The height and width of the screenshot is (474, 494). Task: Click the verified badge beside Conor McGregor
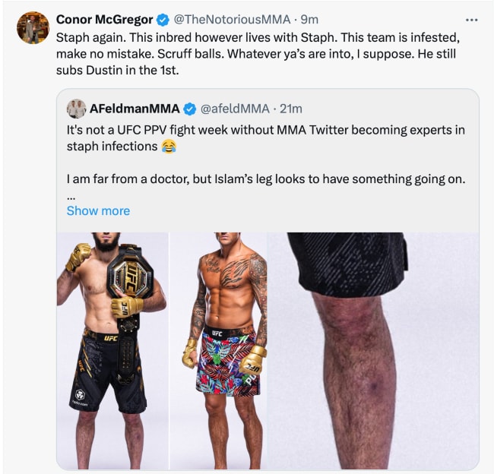[x=165, y=20]
